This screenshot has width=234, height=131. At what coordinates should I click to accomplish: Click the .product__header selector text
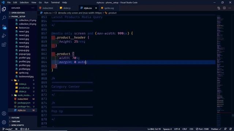coord(71,37)
